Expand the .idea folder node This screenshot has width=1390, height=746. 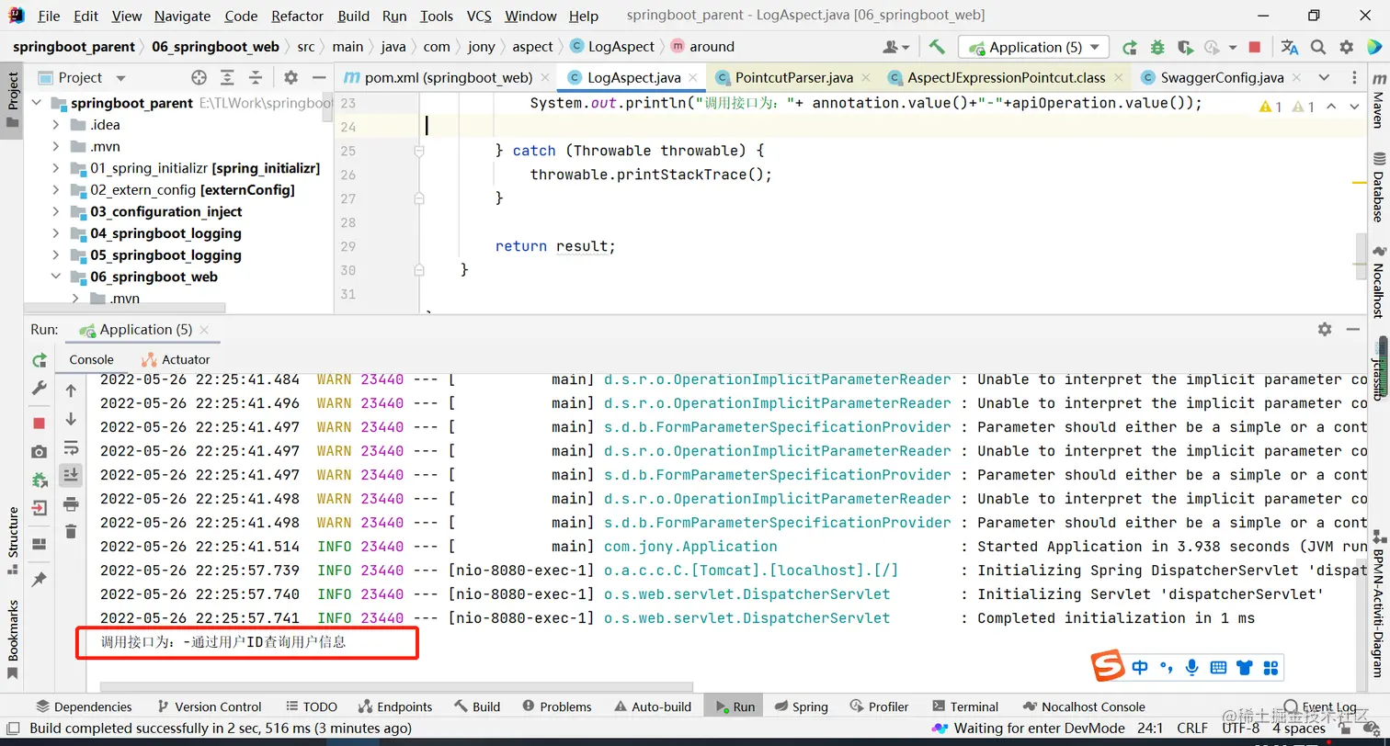click(55, 125)
